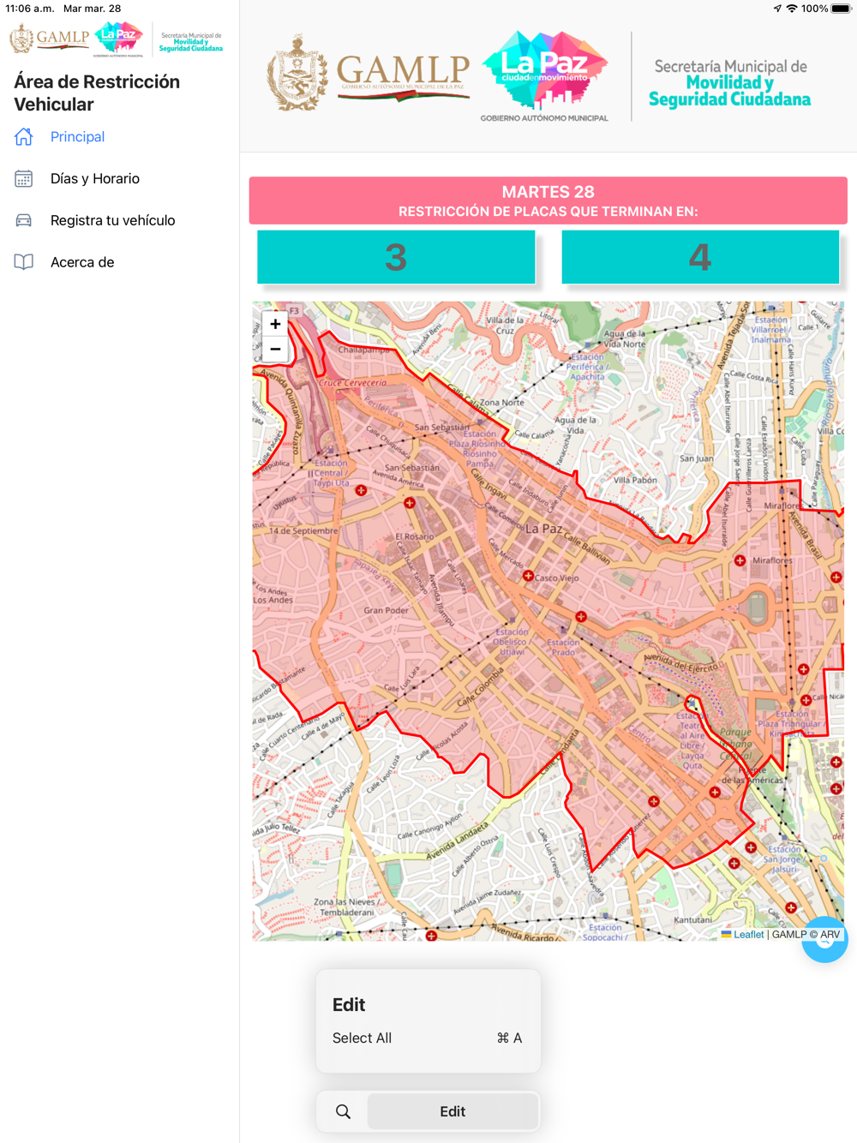Viewport: 857px width, 1143px height.
Task: Open the Leaflet attribution link
Action: pos(748,935)
